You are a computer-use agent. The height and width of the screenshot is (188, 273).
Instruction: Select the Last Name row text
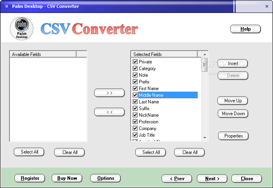pyautogui.click(x=149, y=102)
